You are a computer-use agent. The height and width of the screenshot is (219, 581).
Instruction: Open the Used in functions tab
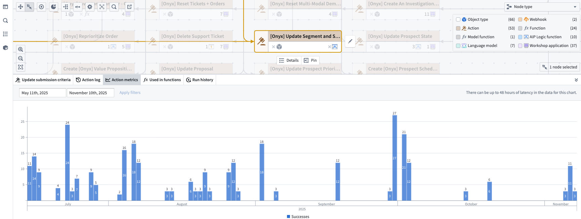point(162,80)
